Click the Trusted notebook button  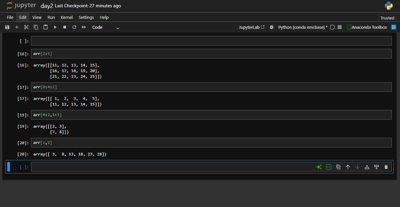click(x=387, y=18)
